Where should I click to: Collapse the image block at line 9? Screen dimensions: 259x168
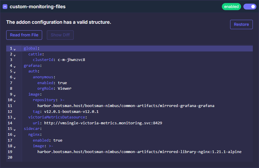coord(15,95)
